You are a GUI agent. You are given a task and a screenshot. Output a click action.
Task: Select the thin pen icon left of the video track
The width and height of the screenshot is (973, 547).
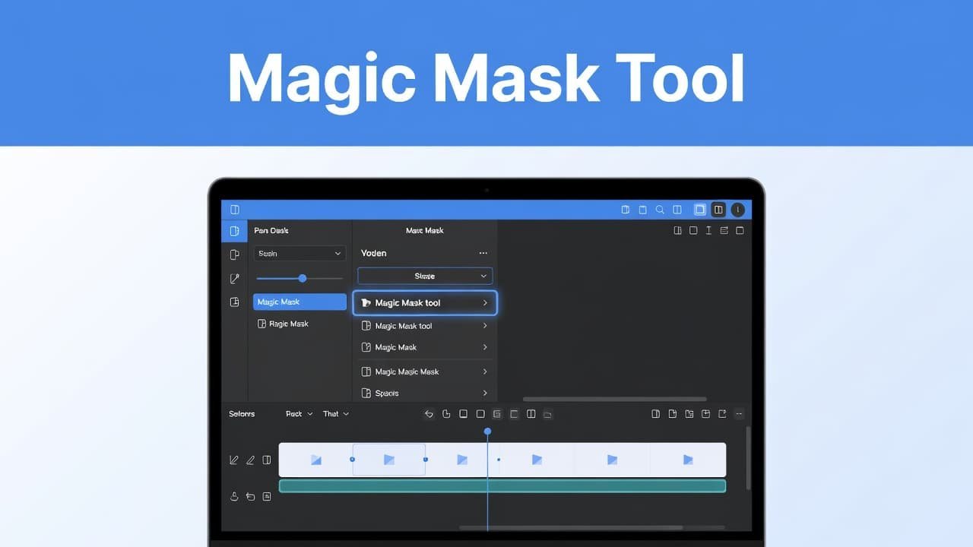click(x=250, y=460)
